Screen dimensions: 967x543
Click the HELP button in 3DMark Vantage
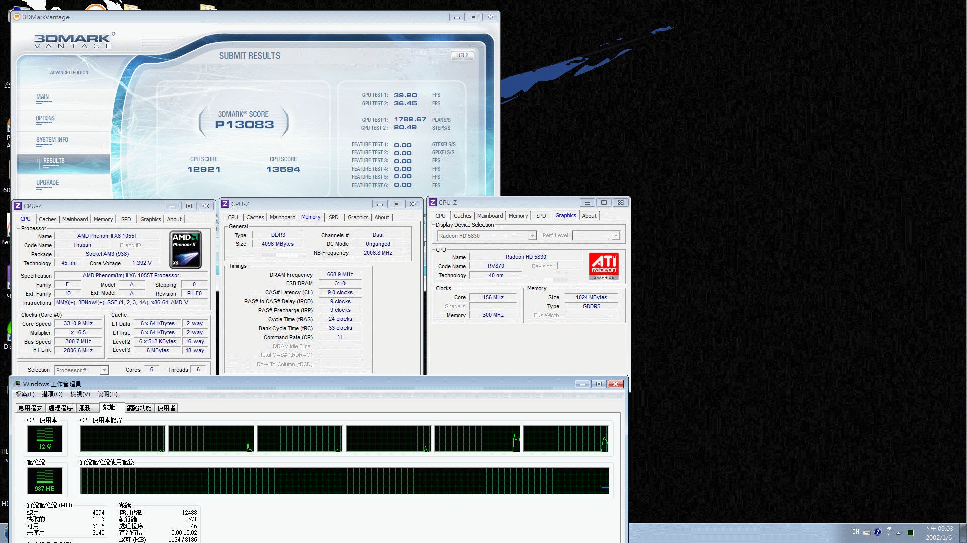pos(462,56)
